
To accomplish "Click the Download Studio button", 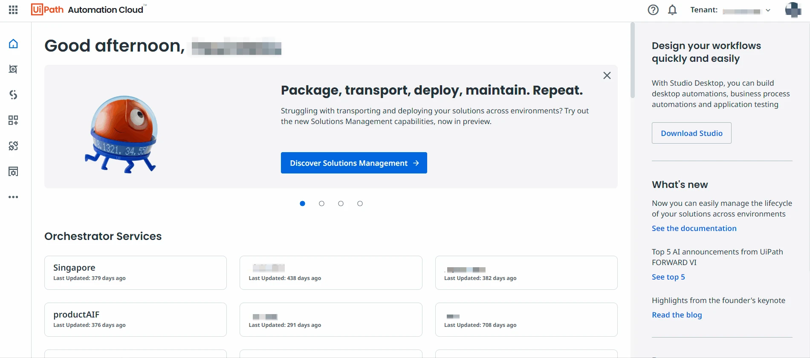I will pos(691,133).
